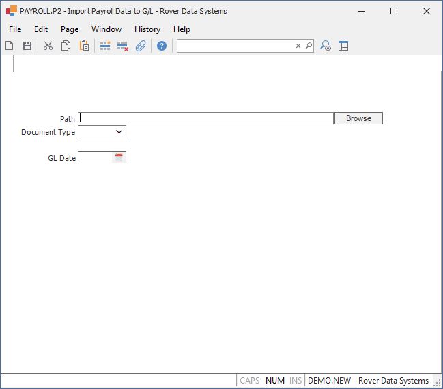Open attachments with the paperclip icon
Image resolution: width=443 pixels, height=389 pixels.
coord(141,46)
